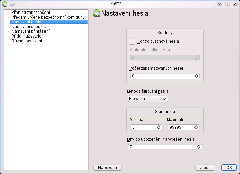Click the Zrušit cancel button
The width and height of the screenshot is (240, 174).
[205, 167]
